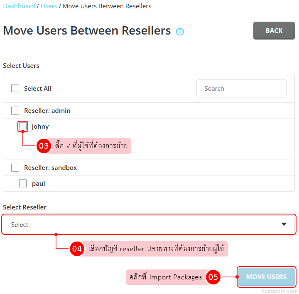
Task: Go to Dashboard in the breadcrumb
Action: coord(19,6)
